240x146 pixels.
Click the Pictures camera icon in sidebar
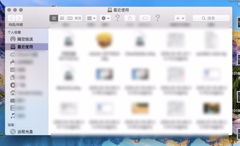[12, 100]
